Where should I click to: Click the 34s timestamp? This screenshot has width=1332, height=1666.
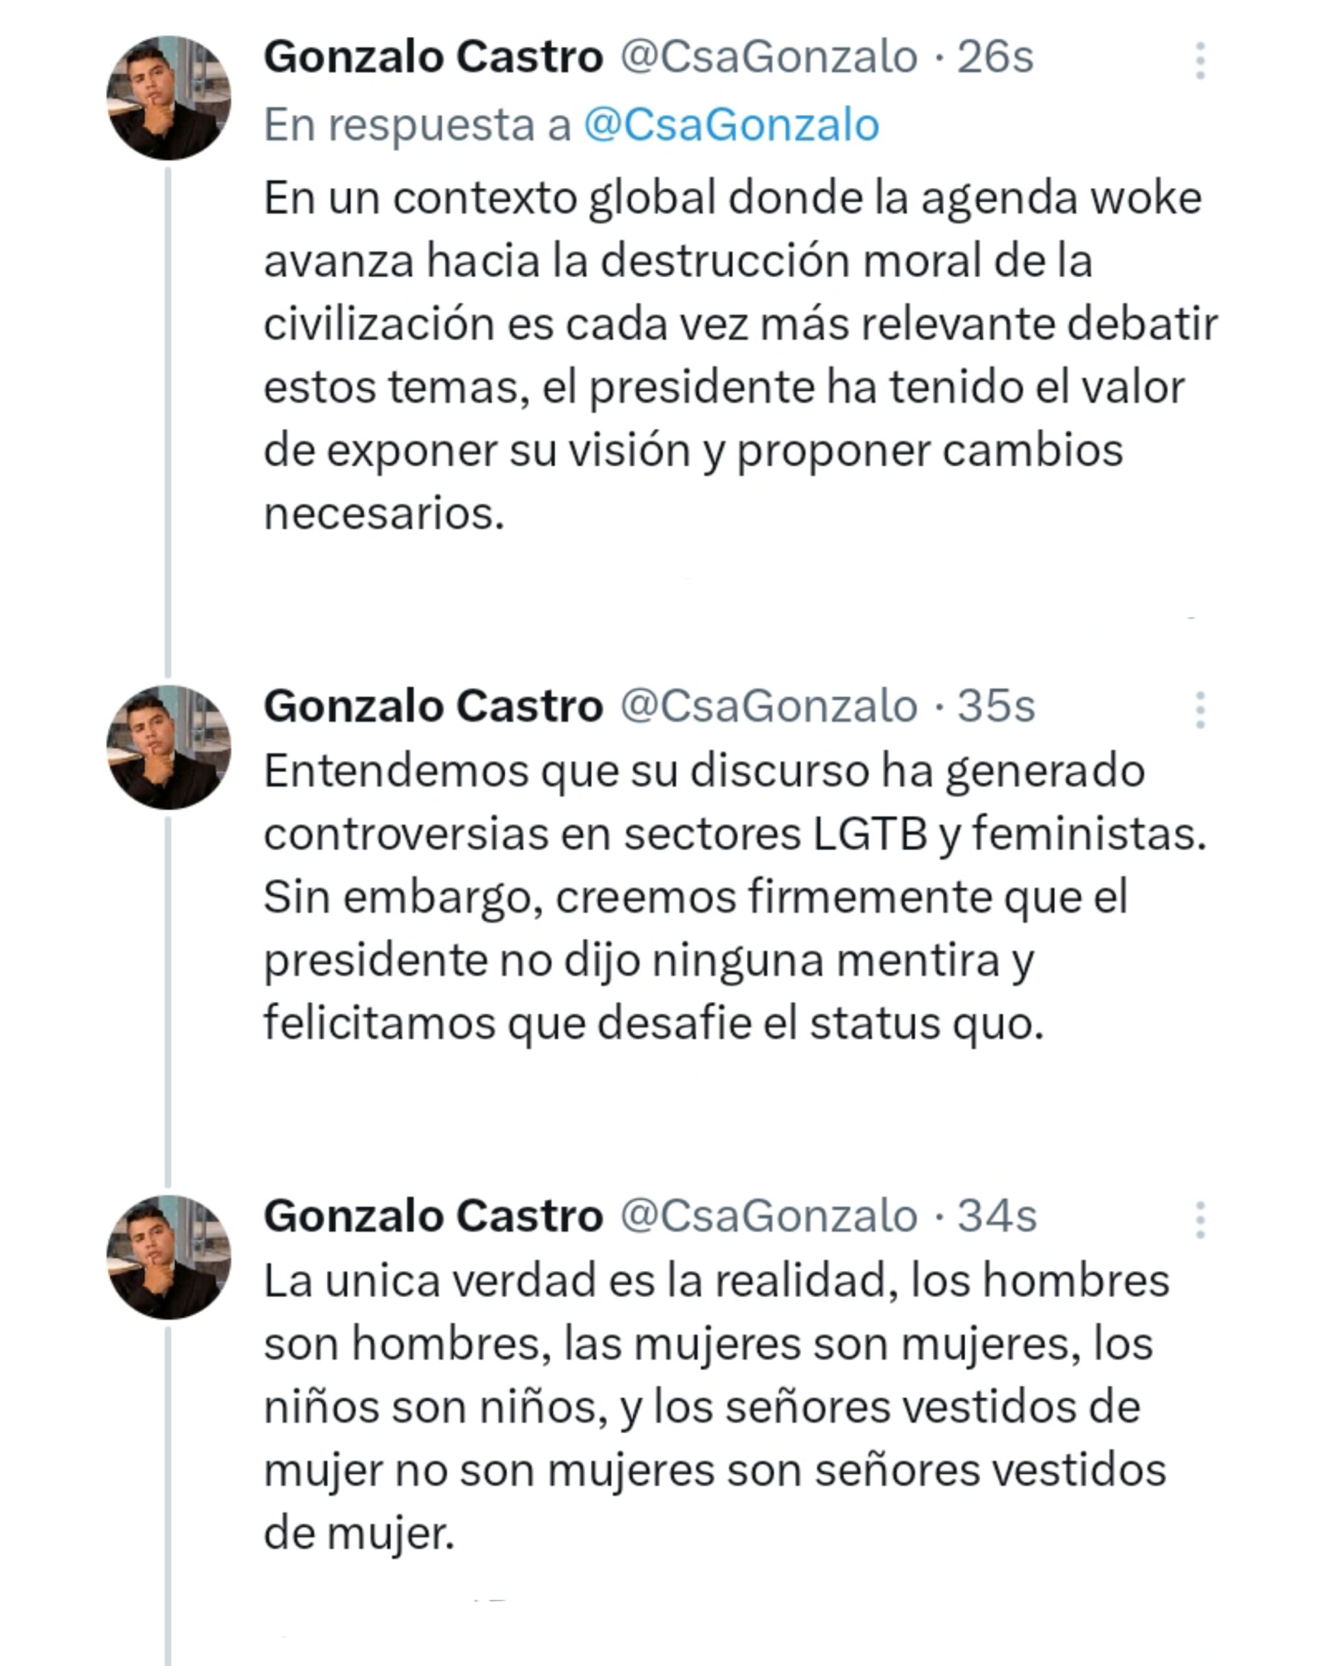(x=997, y=1216)
